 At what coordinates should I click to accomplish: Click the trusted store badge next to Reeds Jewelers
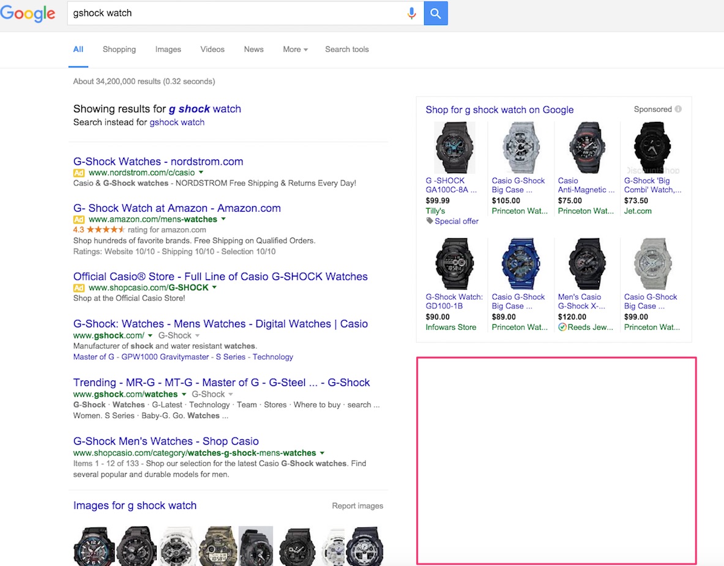coord(562,327)
